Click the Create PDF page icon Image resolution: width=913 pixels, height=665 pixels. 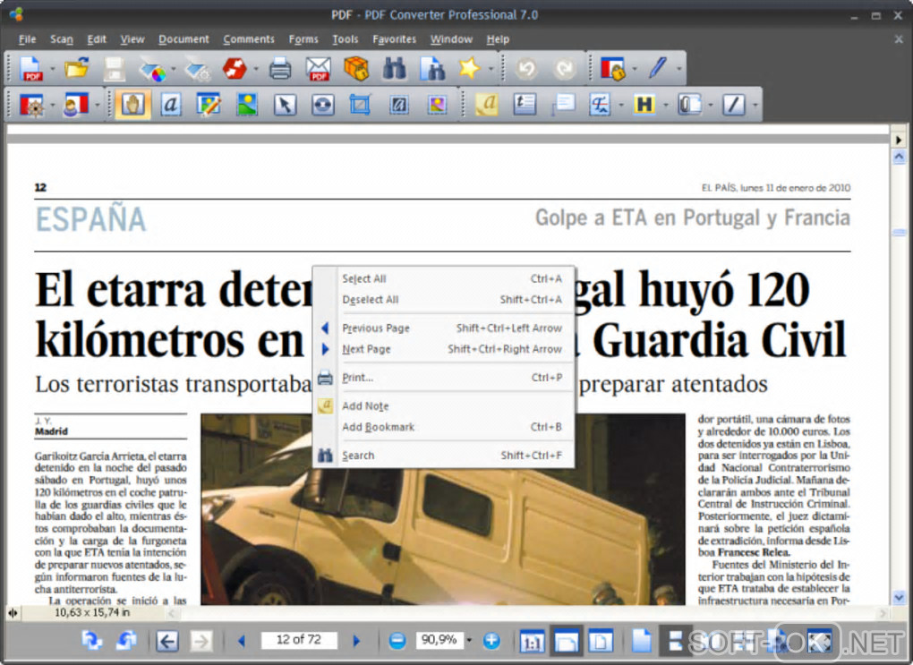(30, 69)
